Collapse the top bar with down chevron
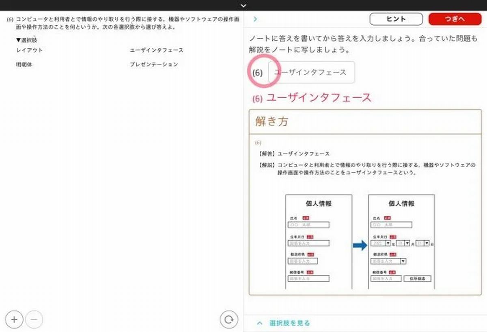Screen dimensions: 487x332 tap(243, 5)
